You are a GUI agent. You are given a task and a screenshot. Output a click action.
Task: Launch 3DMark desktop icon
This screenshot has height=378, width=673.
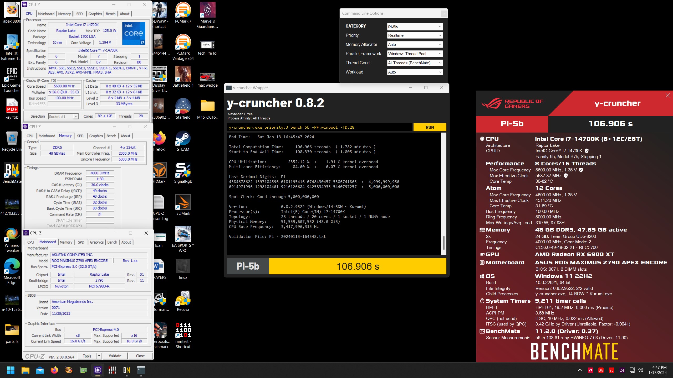click(x=183, y=205)
